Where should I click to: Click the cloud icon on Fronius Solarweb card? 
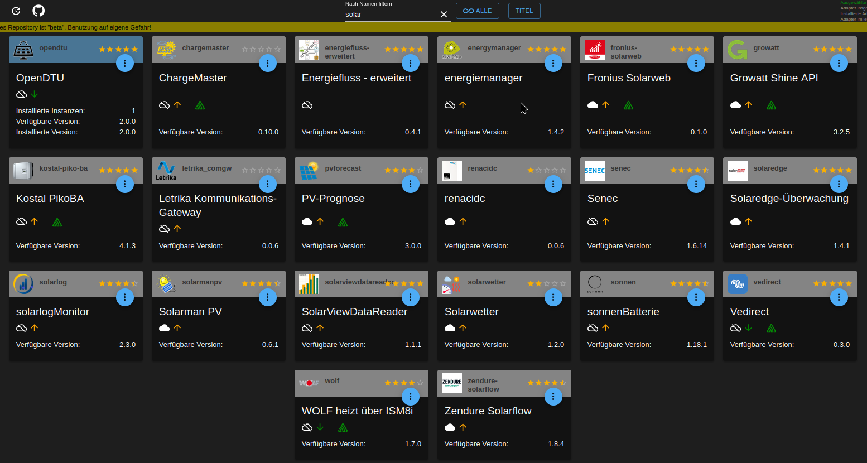pyautogui.click(x=593, y=105)
